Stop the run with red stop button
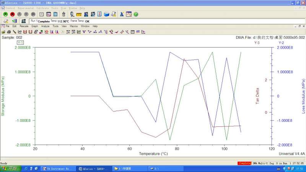Viewport: 306px width, 172px height. [x=12, y=14]
